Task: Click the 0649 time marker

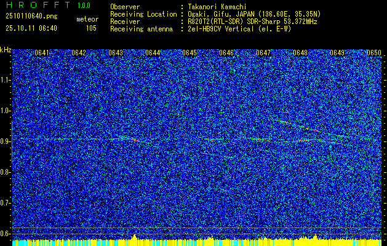Action: tap(337, 53)
